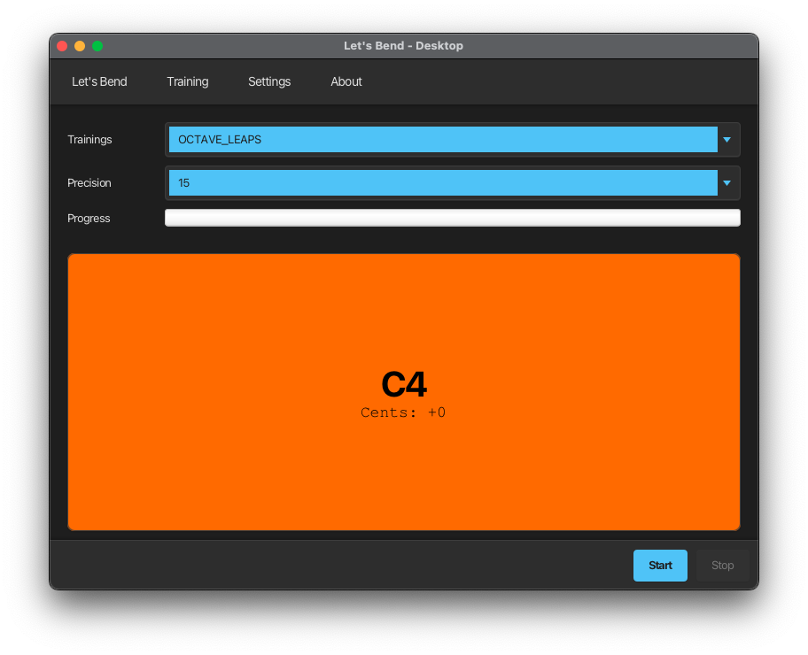Click the Trainings label
Screen dimensions: 808x655
click(89, 140)
